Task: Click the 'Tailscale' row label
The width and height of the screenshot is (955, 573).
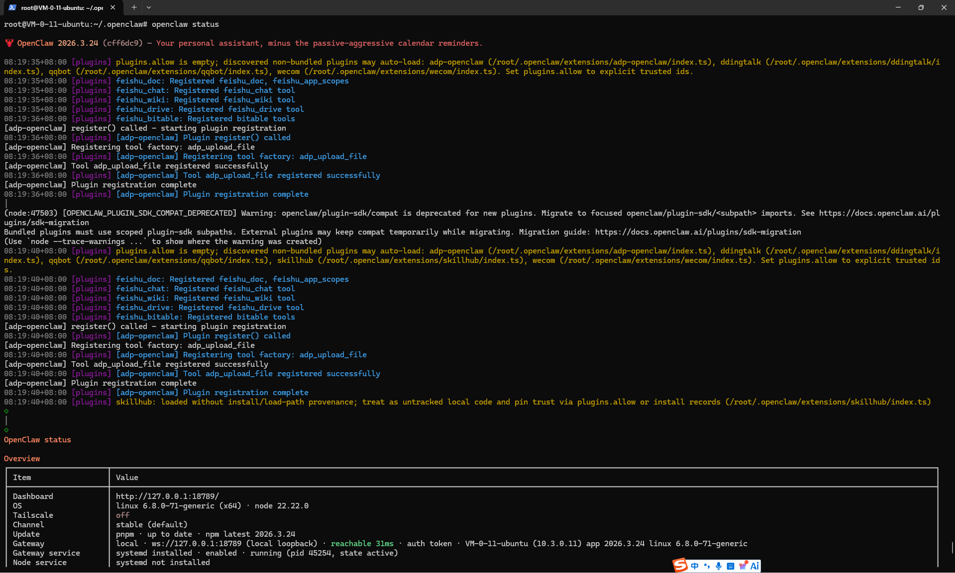Action: 33,515
